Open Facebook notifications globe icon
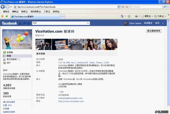The image size is (170, 114). (28, 23)
